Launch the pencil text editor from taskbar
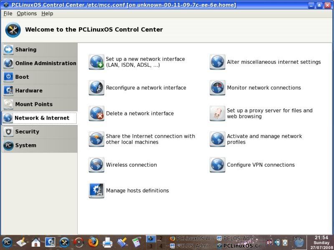The height and width of the screenshot is (250, 334). 21,242
